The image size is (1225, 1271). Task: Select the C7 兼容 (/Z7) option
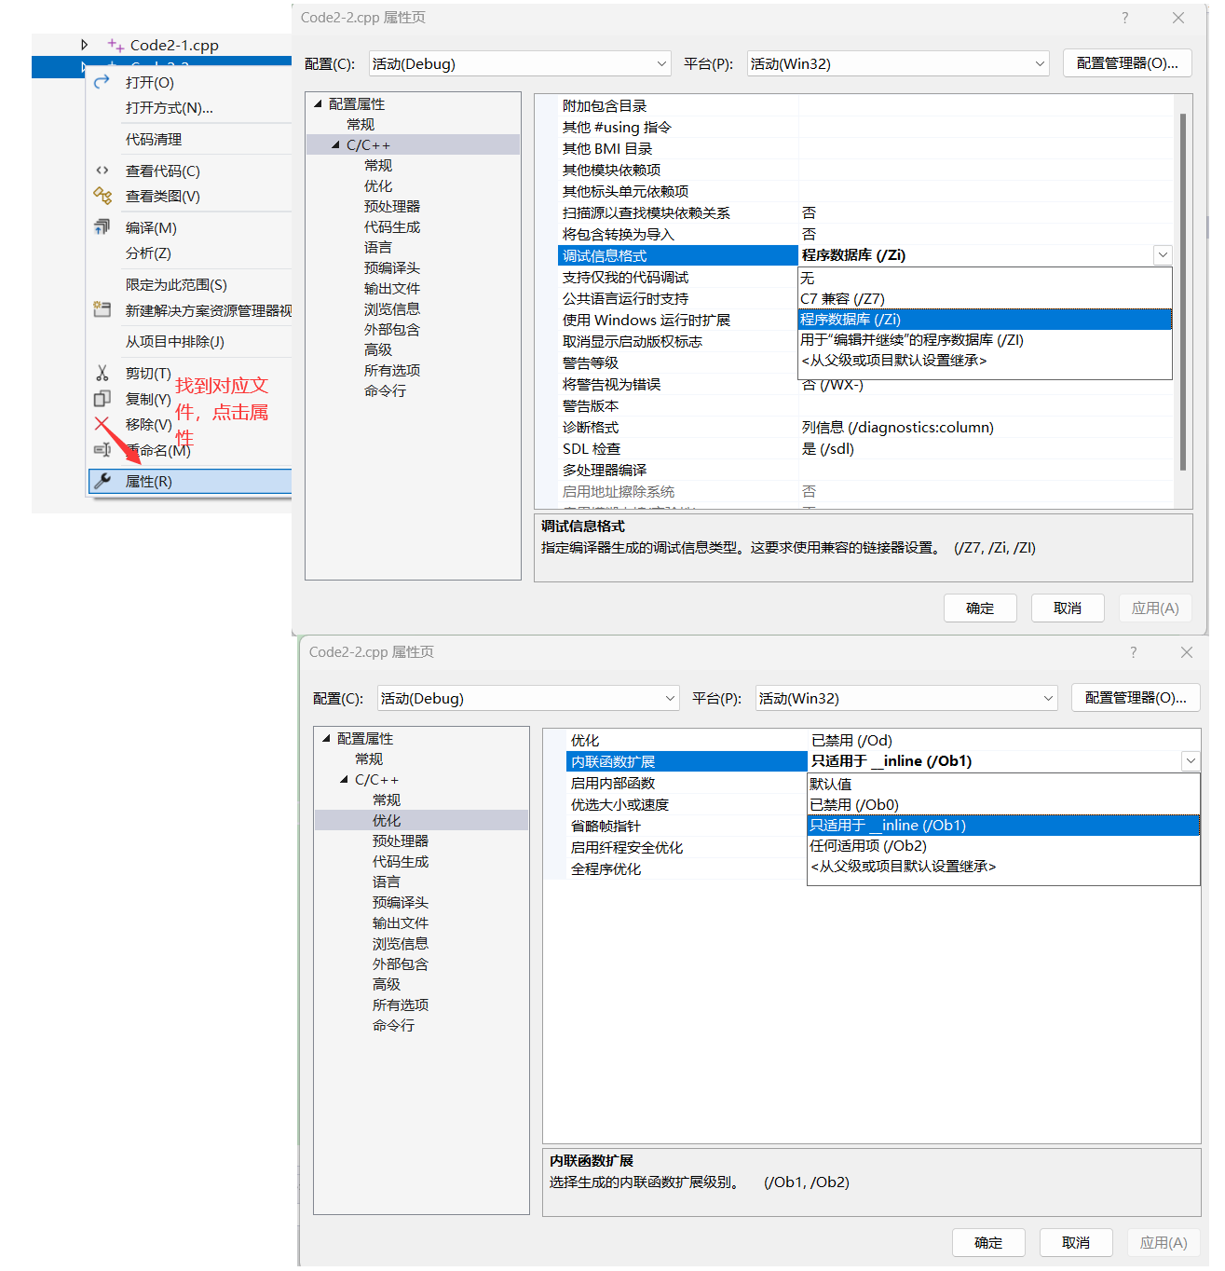[985, 298]
